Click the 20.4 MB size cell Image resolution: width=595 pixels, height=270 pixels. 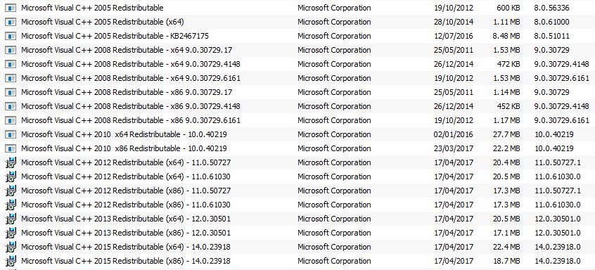coord(507,162)
